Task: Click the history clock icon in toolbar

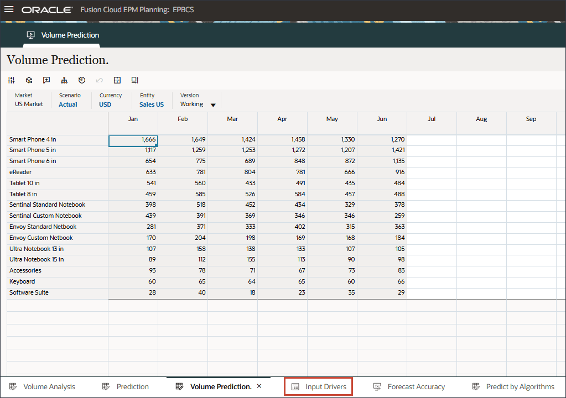Action: click(82, 80)
